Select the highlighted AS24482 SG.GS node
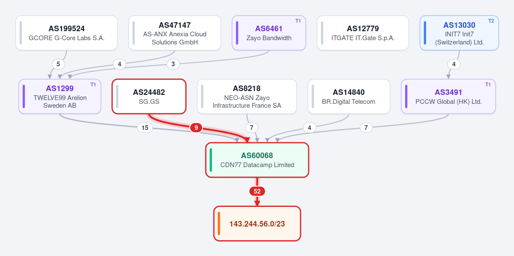This screenshot has width=514, height=256. 149,97
